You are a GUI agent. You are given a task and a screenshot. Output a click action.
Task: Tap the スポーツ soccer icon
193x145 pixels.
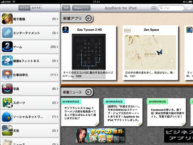coord(7,102)
